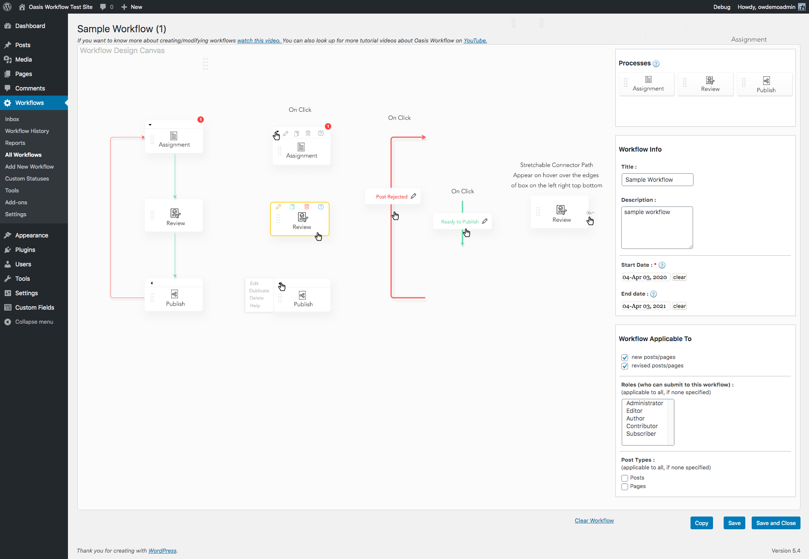
Task: Click the red trash icon on Review step
Action: [x=307, y=207]
